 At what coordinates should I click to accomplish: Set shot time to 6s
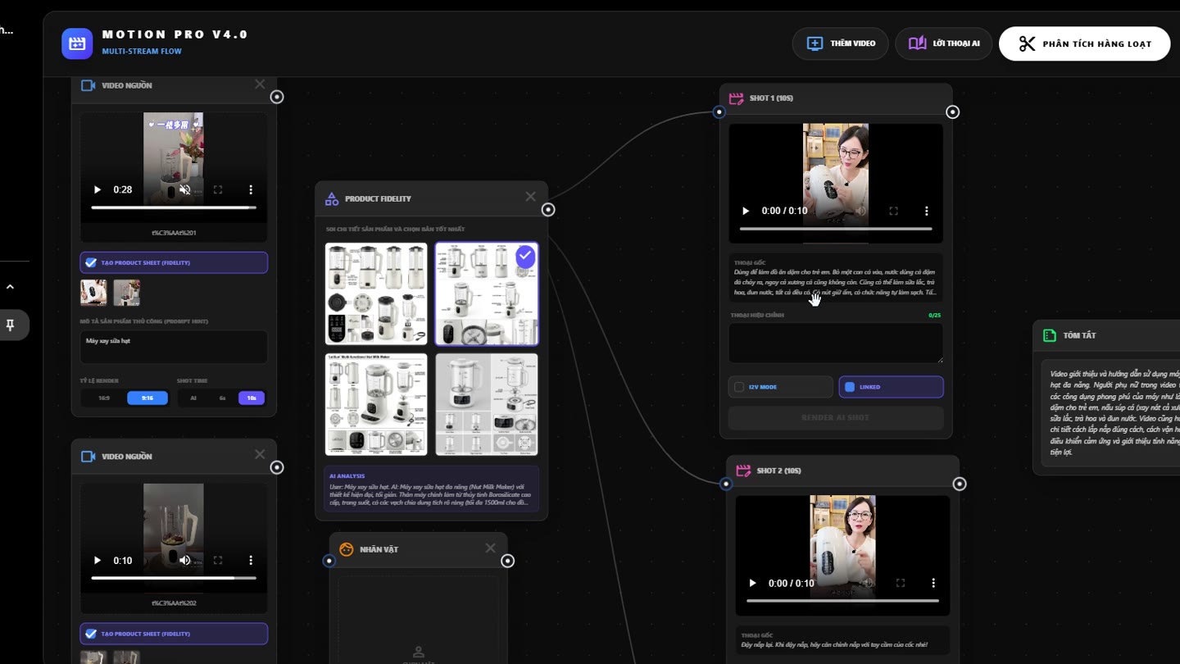(222, 398)
